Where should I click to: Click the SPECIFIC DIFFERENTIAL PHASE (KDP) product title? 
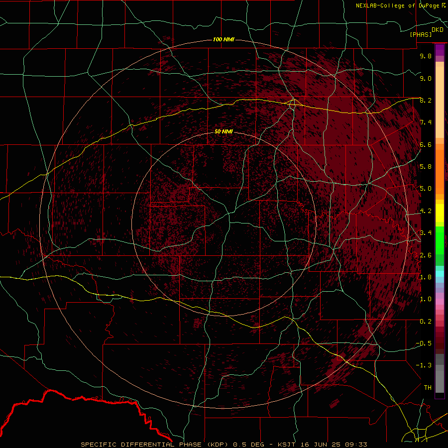tap(155, 445)
